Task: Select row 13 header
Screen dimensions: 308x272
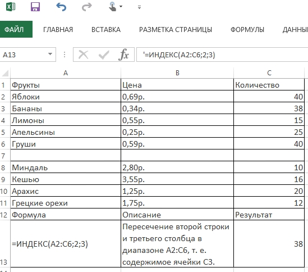Action: (5, 244)
